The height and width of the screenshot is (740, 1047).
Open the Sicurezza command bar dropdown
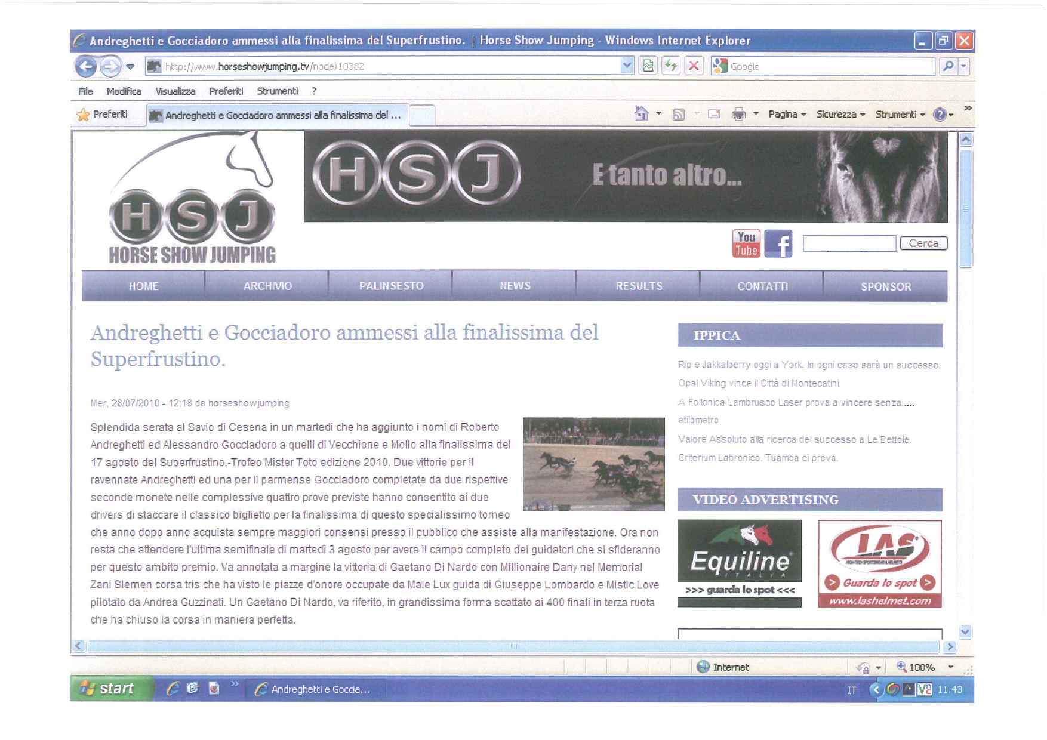pos(840,114)
